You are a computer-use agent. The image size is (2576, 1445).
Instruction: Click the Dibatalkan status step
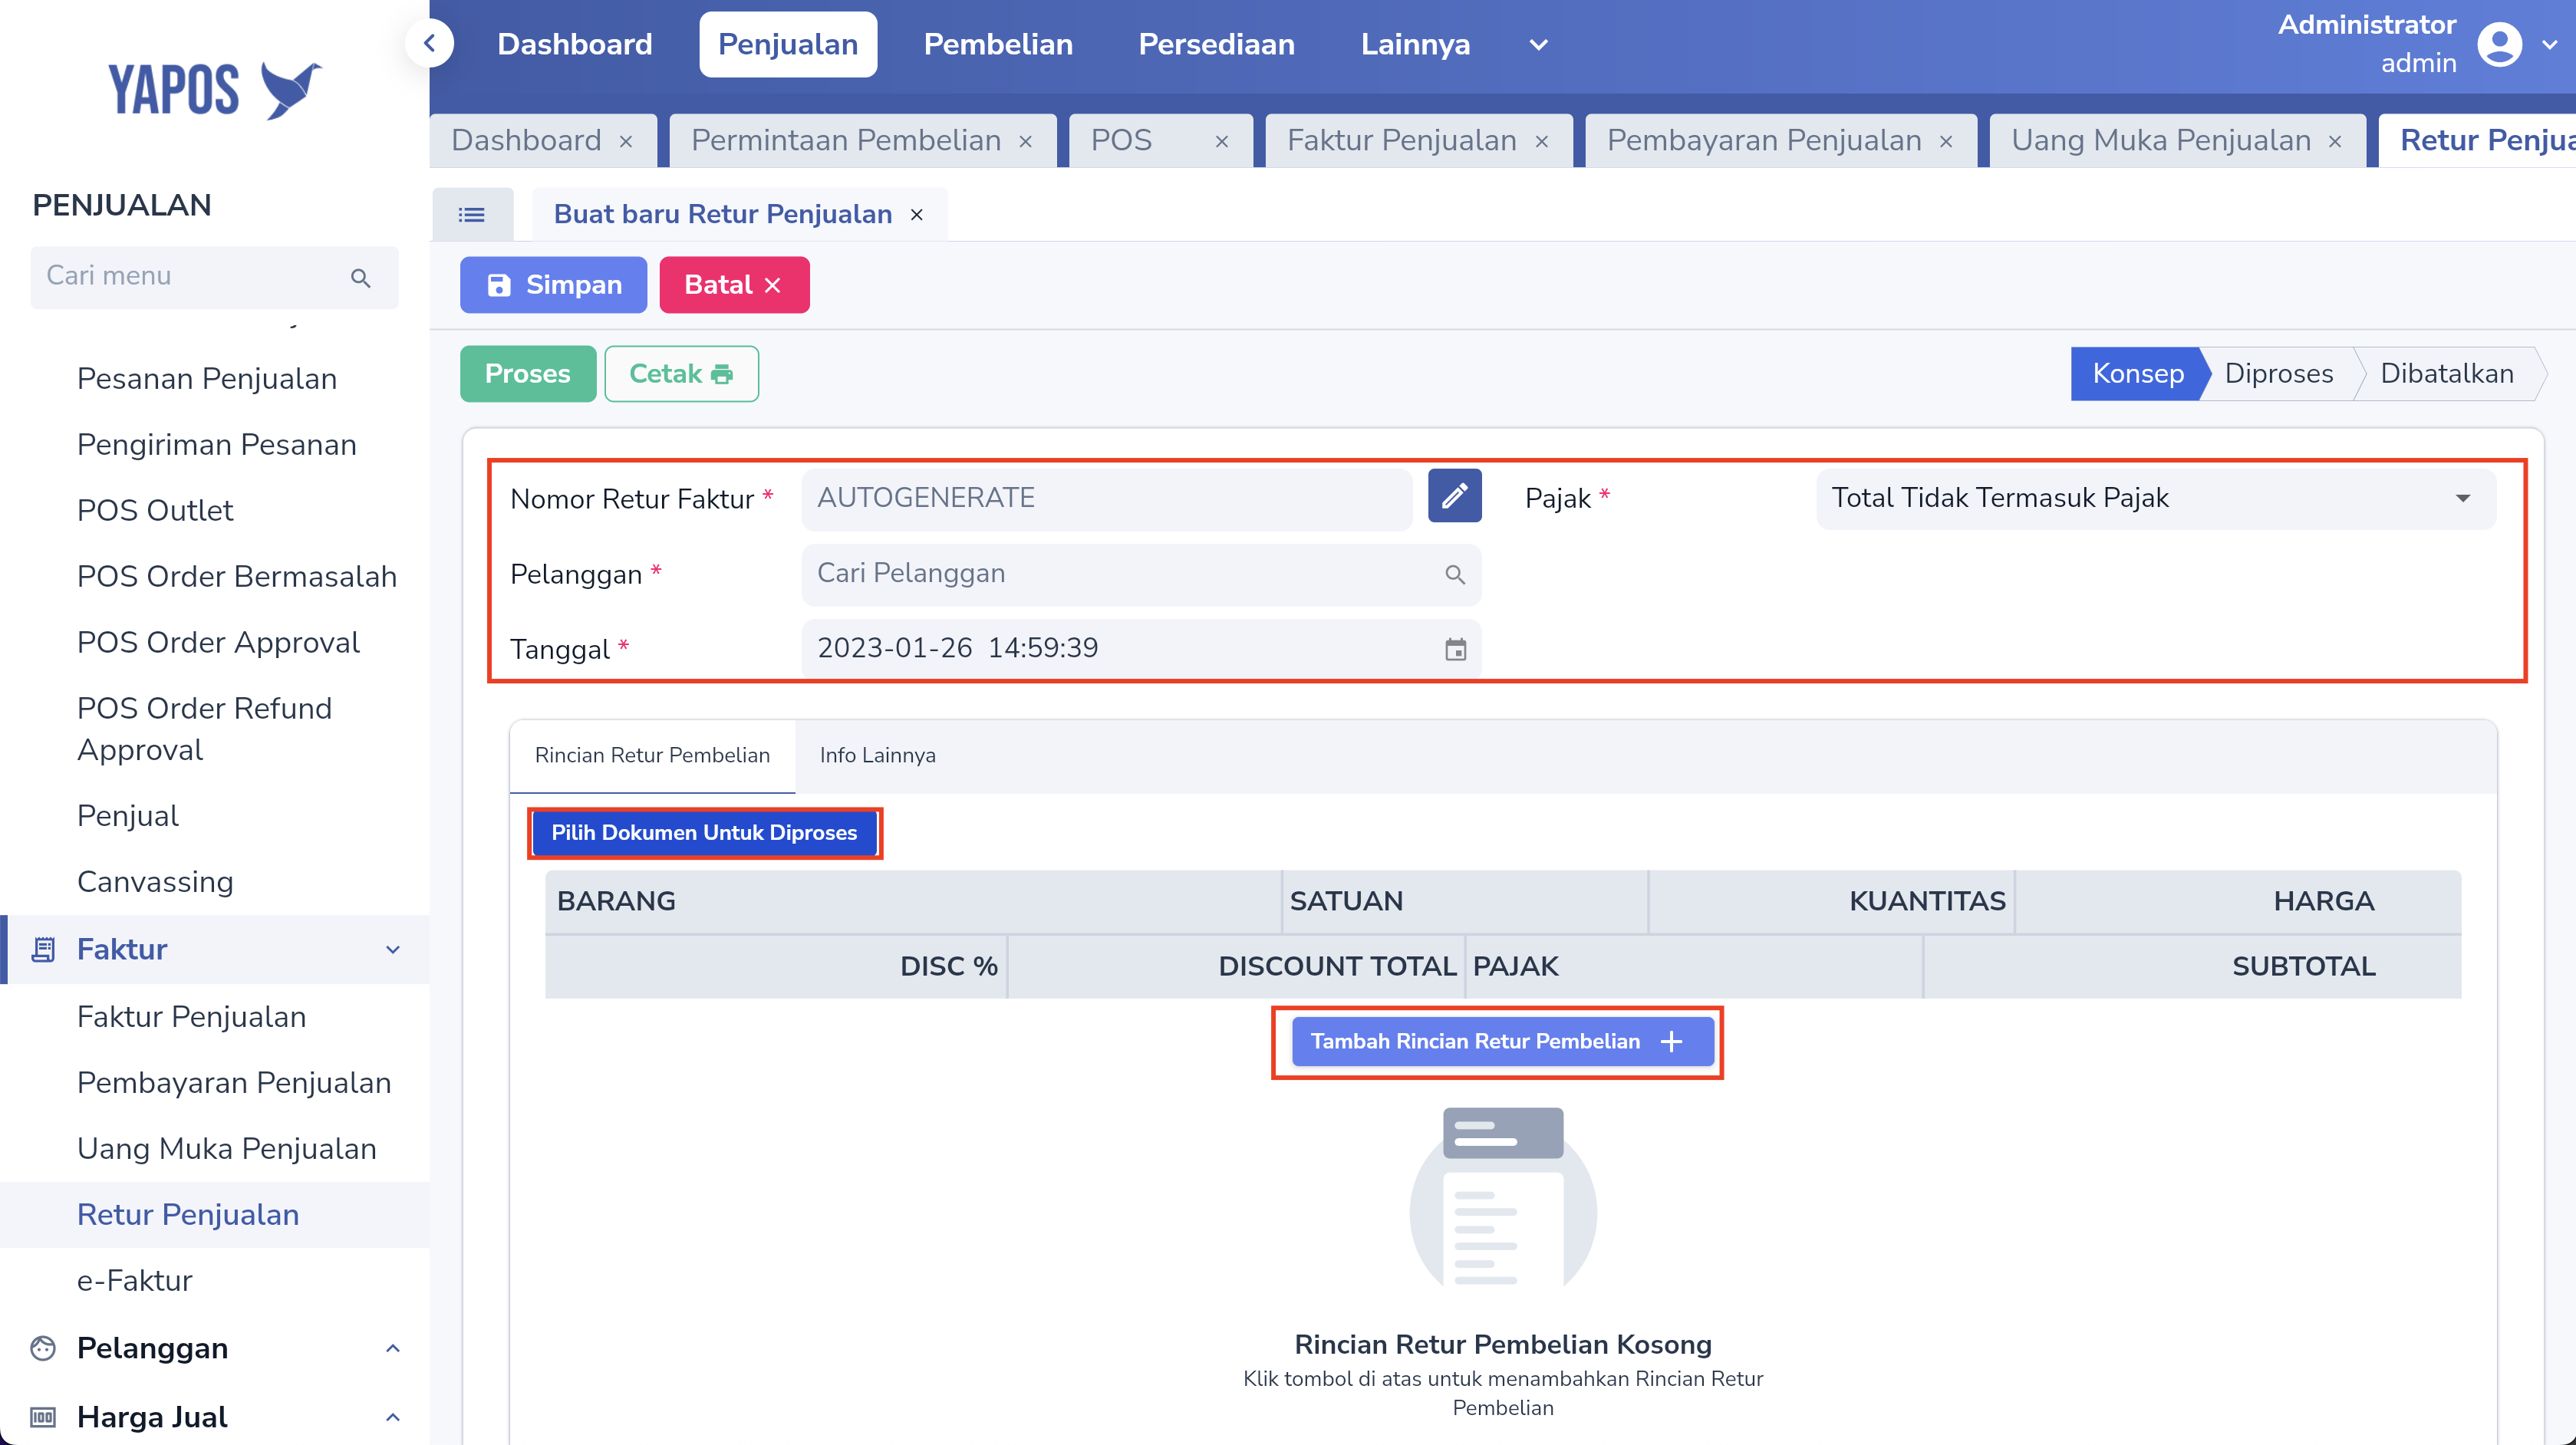(2446, 374)
